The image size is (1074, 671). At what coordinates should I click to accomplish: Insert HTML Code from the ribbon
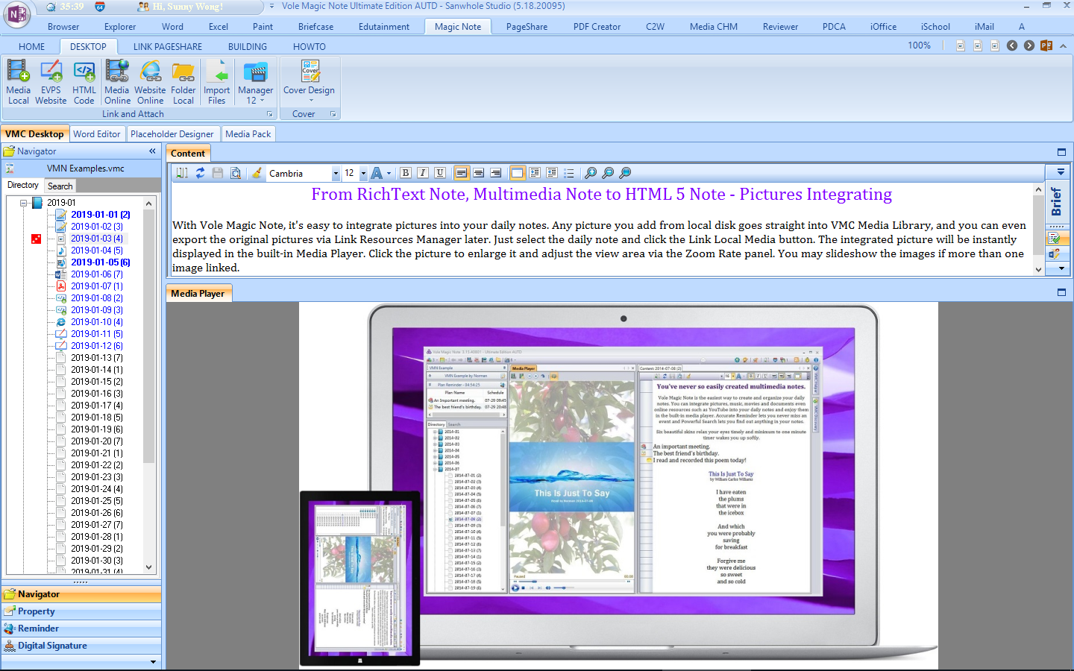(84, 82)
